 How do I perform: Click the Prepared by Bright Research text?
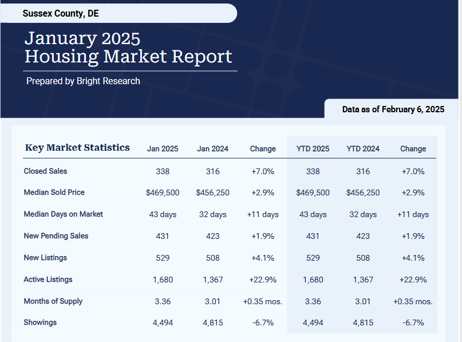coord(83,81)
